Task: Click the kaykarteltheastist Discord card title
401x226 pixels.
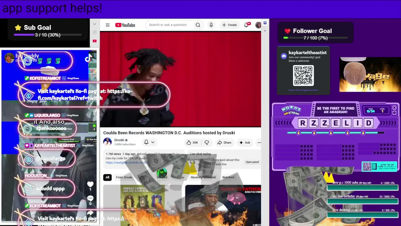Action: 308,53
